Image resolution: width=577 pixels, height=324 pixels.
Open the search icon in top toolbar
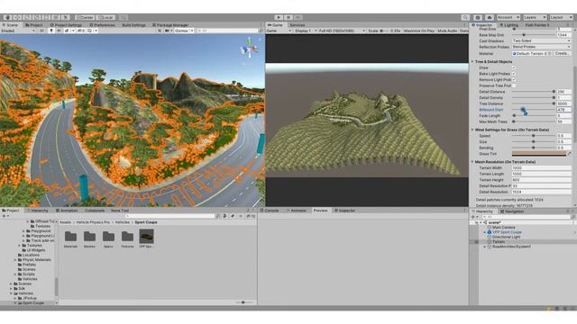pos(465,17)
